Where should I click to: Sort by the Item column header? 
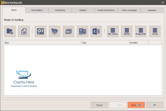pos(43,43)
